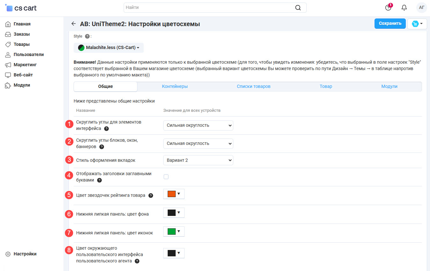Open the tab design style dropdown
Image resolution: width=430 pixels, height=271 pixels.
[x=198, y=160]
